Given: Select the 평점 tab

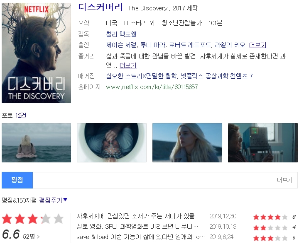Looking at the screenshot, I should (17, 180).
